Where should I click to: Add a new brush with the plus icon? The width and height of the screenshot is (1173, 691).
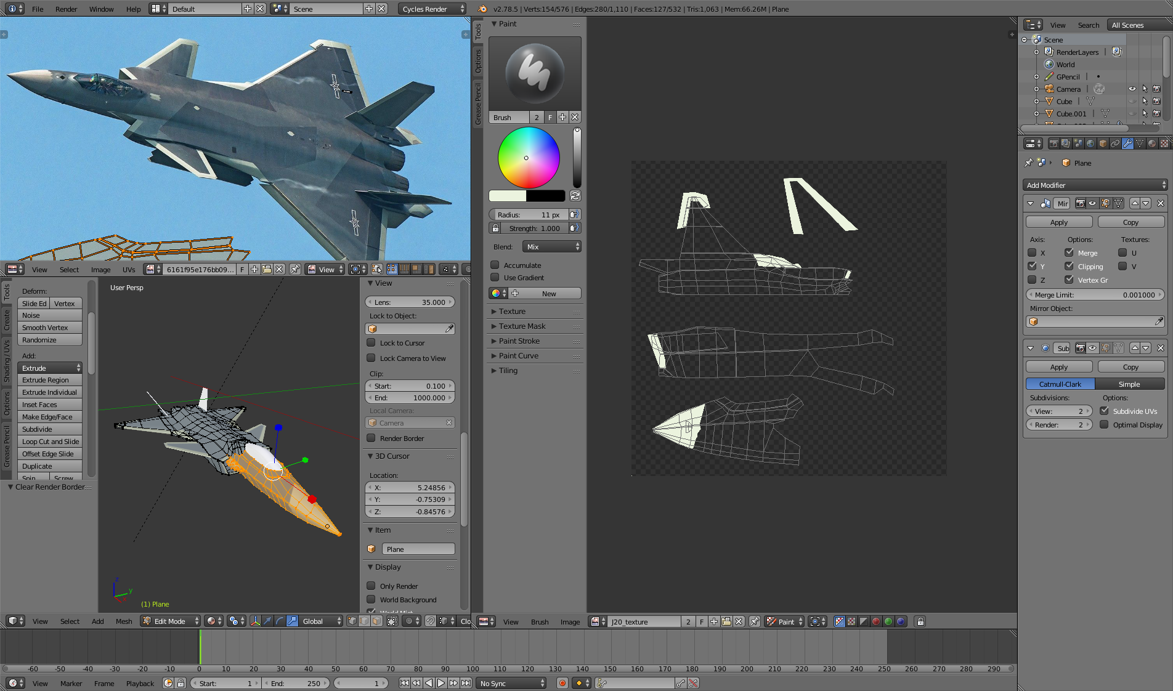562,117
